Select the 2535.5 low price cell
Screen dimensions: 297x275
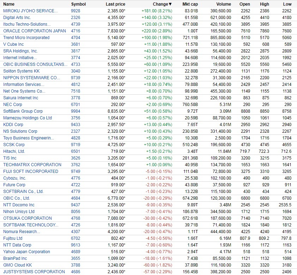pyautogui.click(x=285, y=205)
